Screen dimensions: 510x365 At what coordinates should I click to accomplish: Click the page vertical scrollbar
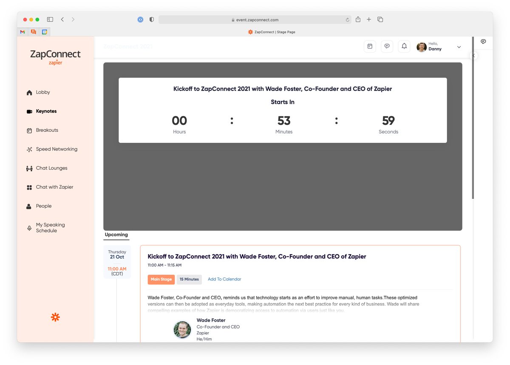(473, 118)
